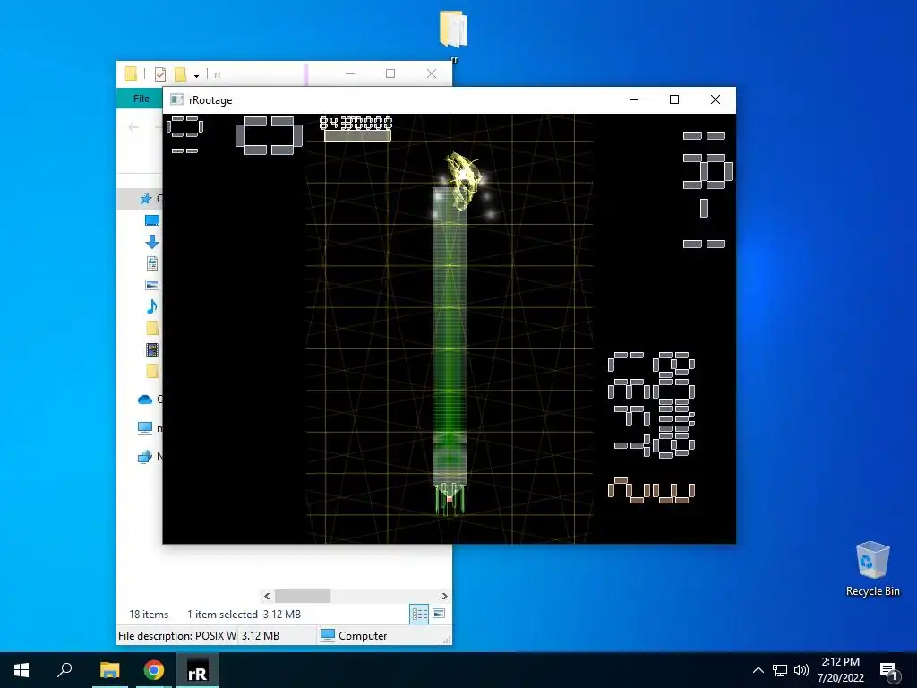Select the Recycle Bin desktop icon

pos(872,569)
